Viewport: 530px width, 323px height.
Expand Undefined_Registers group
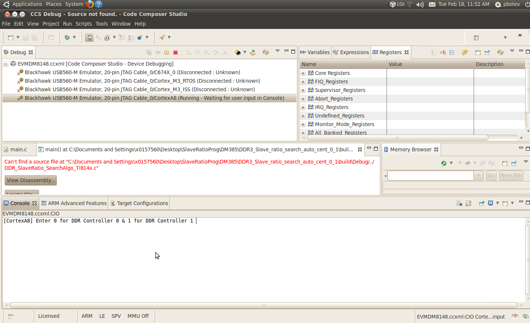click(303, 116)
